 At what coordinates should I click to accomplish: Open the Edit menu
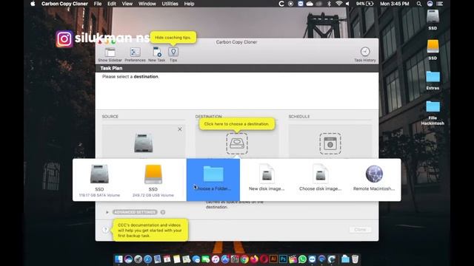(x=112, y=4)
